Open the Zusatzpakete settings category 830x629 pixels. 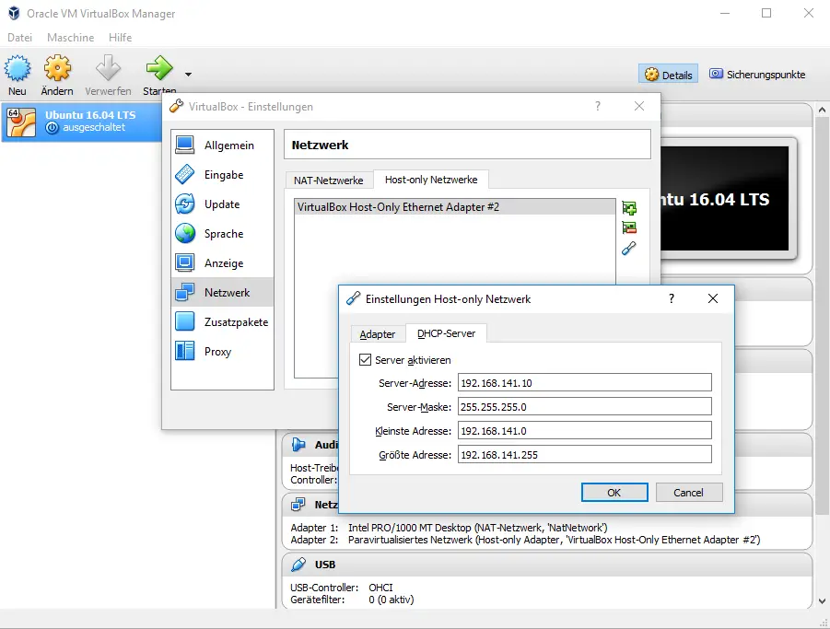pos(222,321)
